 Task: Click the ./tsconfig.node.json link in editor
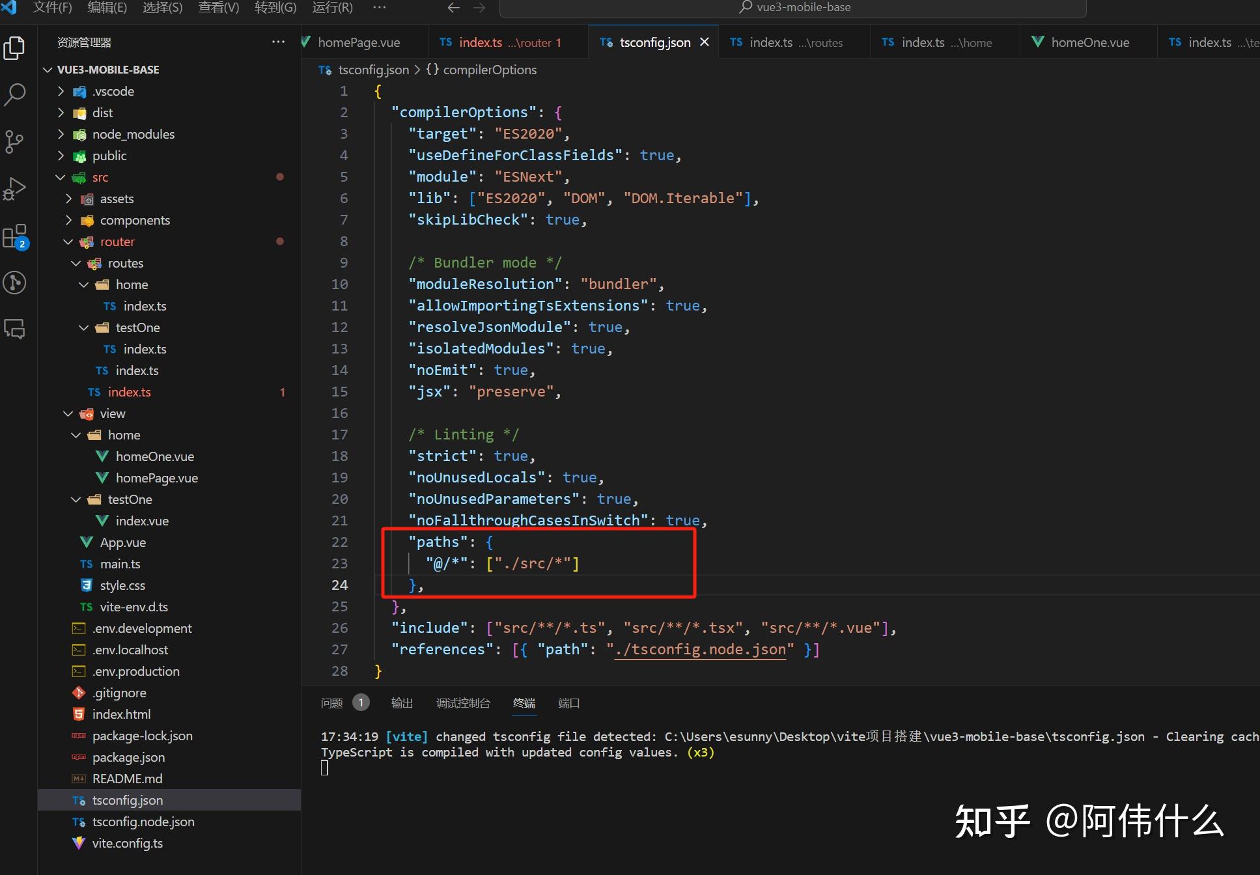(x=700, y=649)
